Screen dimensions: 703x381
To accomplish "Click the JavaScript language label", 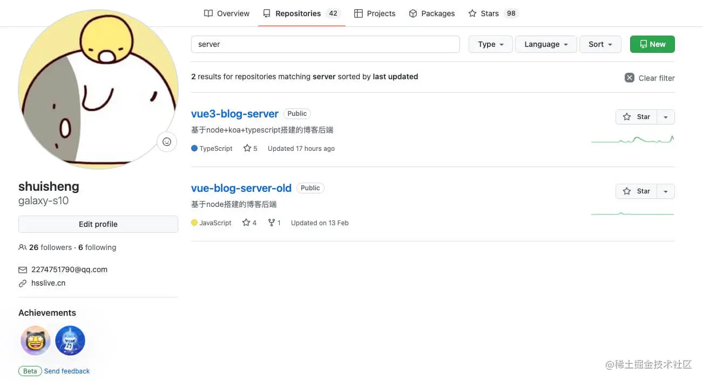I will click(215, 223).
